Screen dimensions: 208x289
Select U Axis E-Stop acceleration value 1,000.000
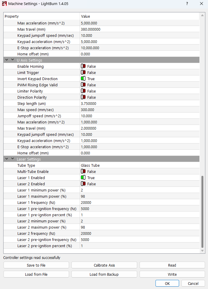tap(89, 147)
